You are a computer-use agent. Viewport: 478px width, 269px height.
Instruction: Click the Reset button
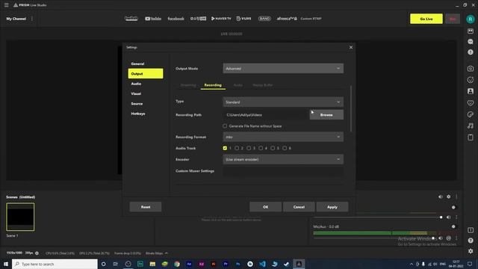point(146,207)
